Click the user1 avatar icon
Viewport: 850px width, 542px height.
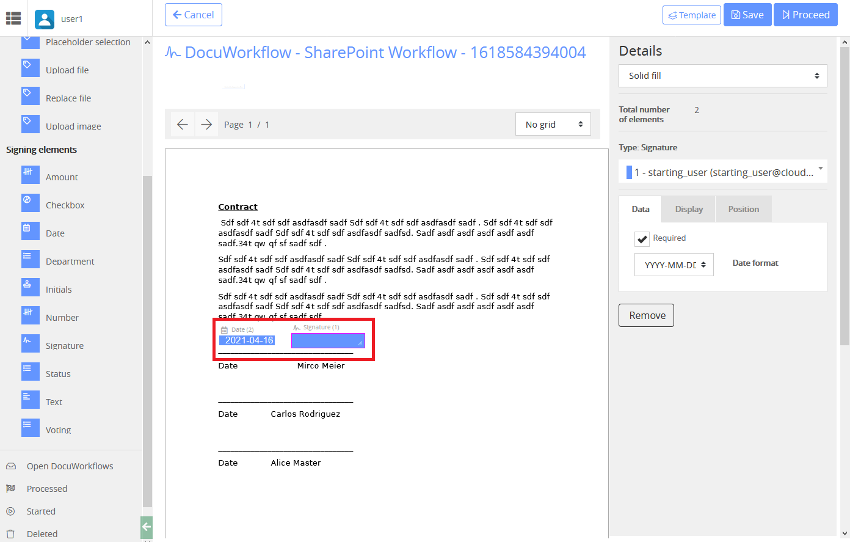click(x=44, y=19)
